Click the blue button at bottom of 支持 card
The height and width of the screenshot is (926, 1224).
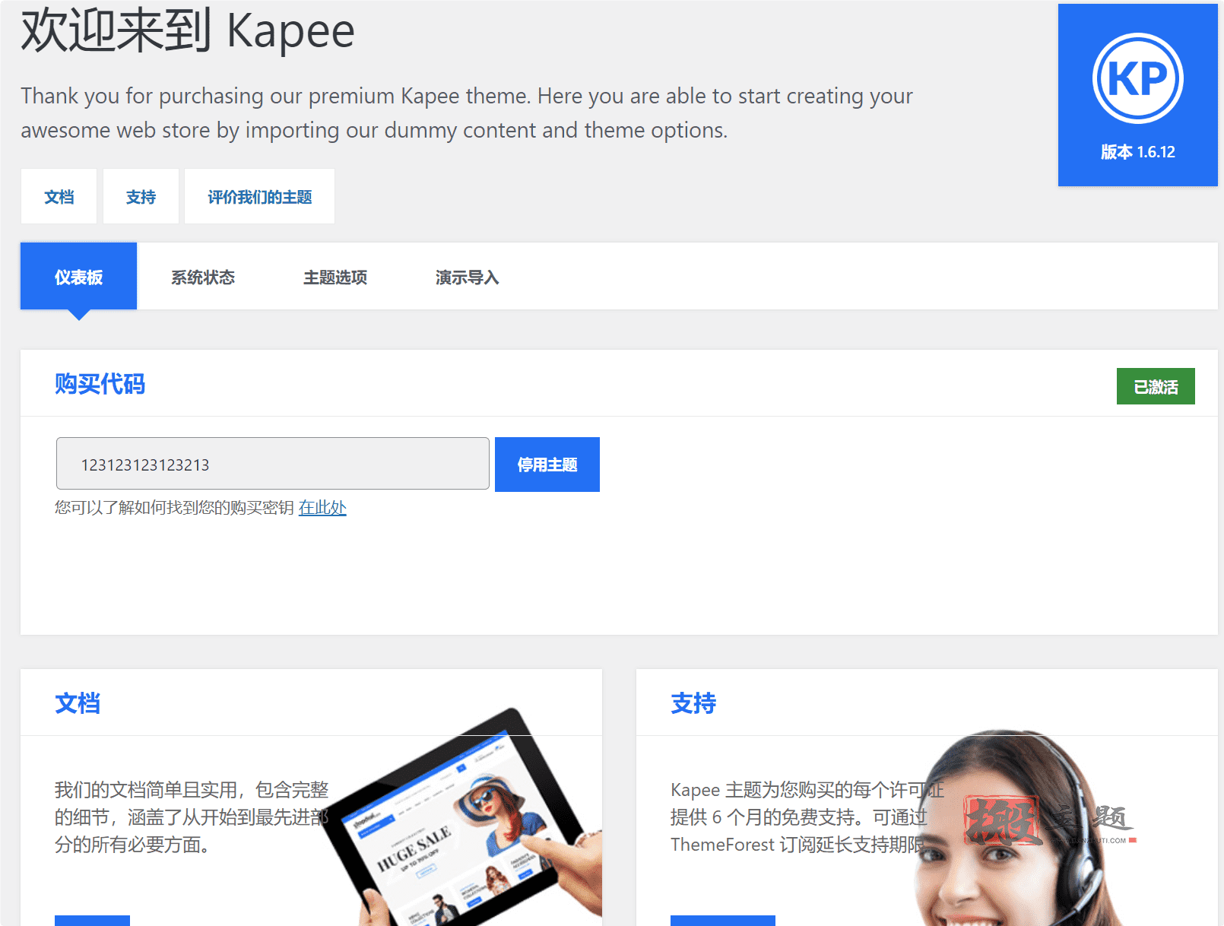(x=723, y=921)
